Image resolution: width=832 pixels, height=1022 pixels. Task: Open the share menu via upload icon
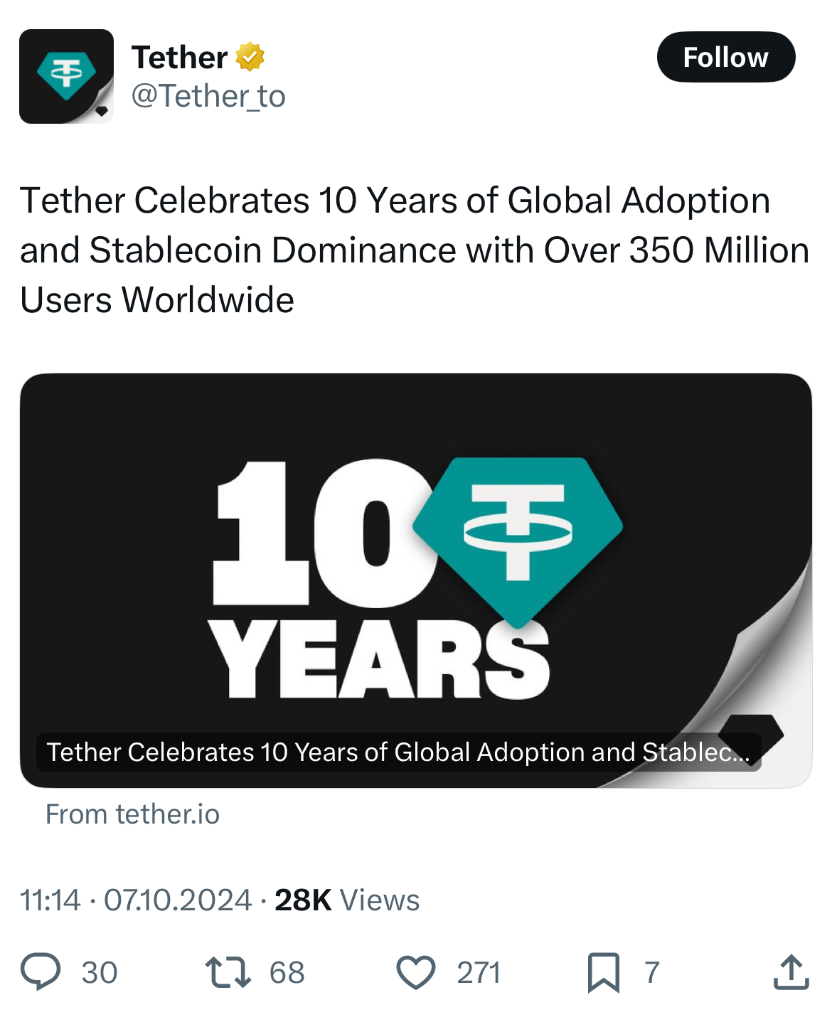click(x=791, y=972)
